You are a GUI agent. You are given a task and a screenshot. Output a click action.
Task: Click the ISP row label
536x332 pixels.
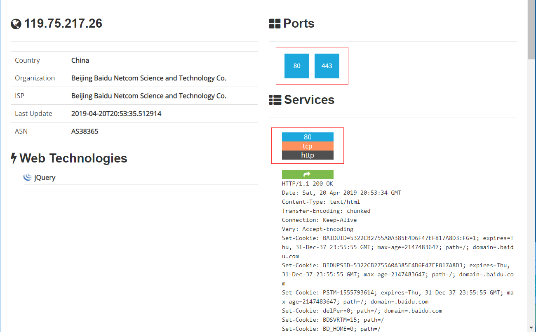pyautogui.click(x=19, y=96)
